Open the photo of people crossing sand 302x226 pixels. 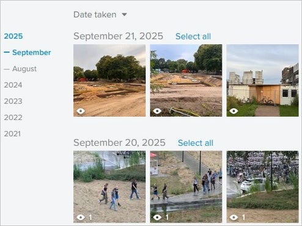point(109,187)
